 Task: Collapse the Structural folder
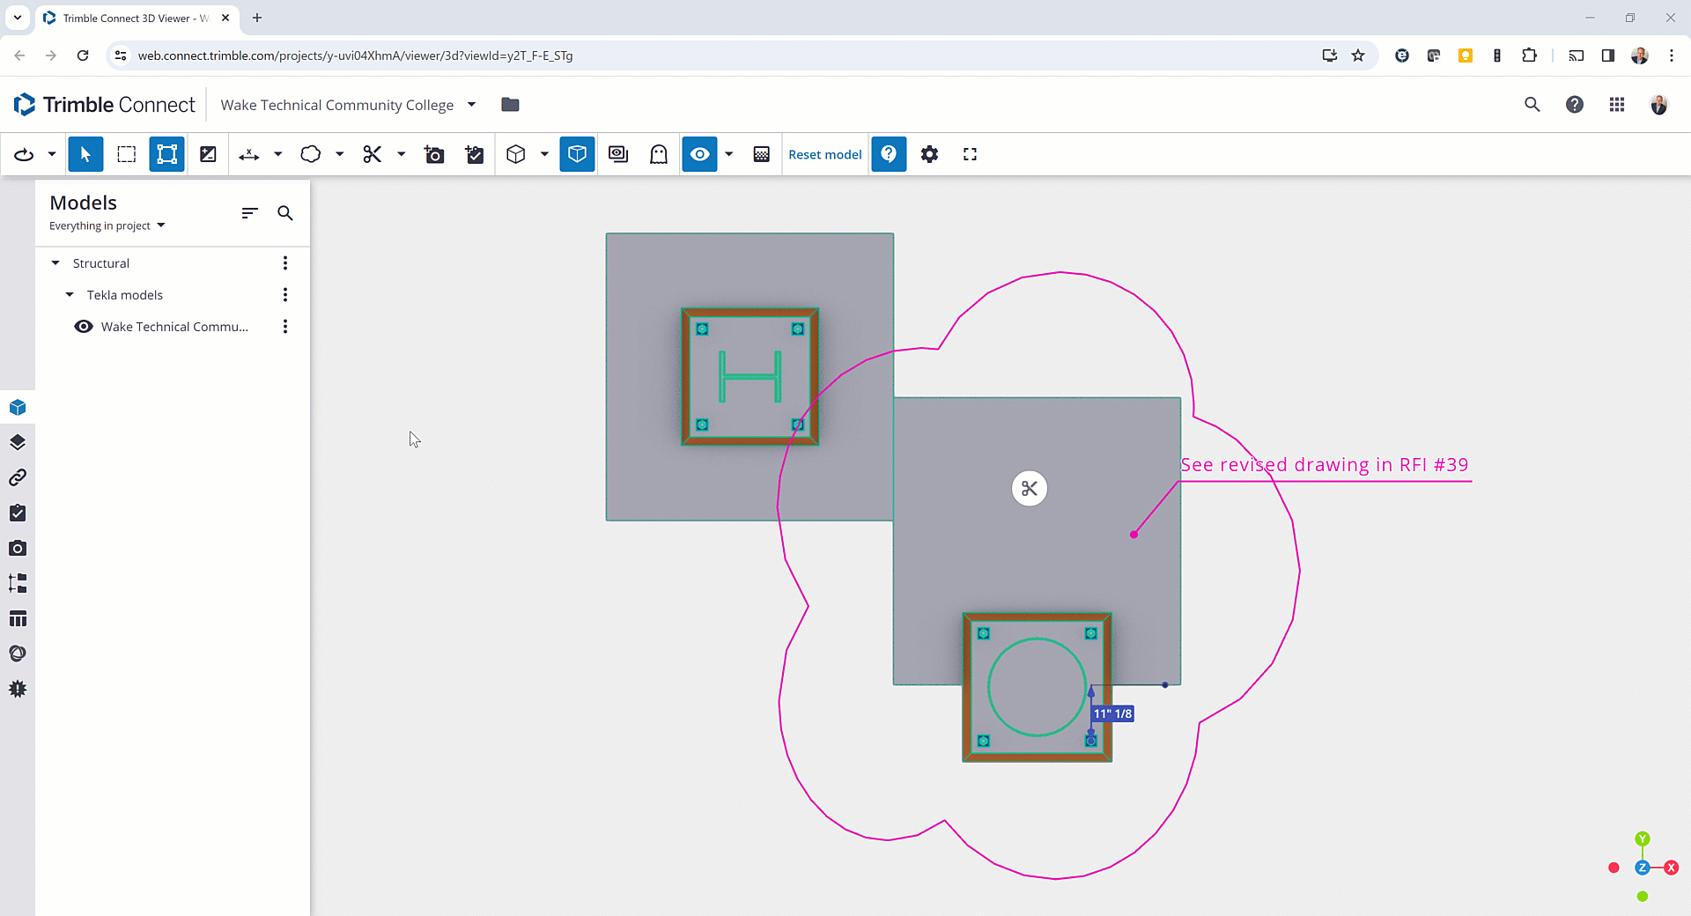(x=55, y=263)
